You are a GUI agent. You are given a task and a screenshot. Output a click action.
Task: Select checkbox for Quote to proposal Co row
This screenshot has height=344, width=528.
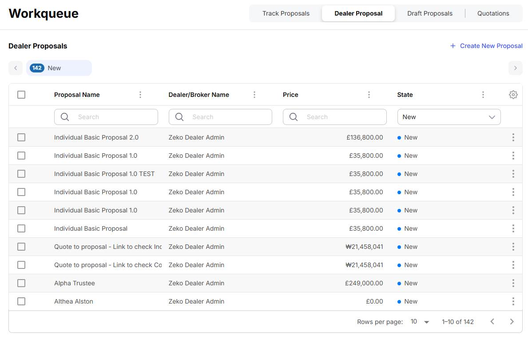click(21, 264)
